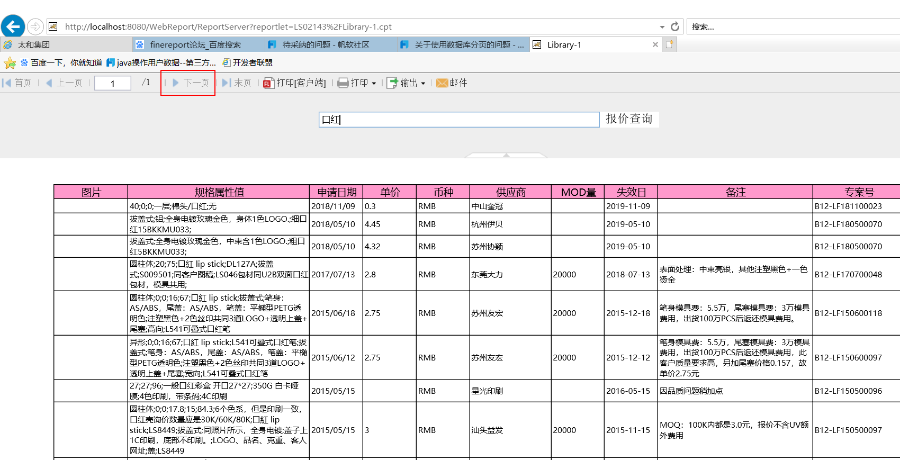The image size is (900, 460).
Task: Go to first page with 首页 button
Action: (17, 83)
